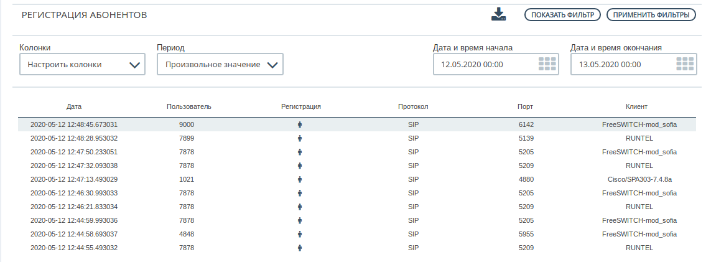Screen dimensions: 711x262
Task: Click registration icon for user 9000
Action: [300, 124]
